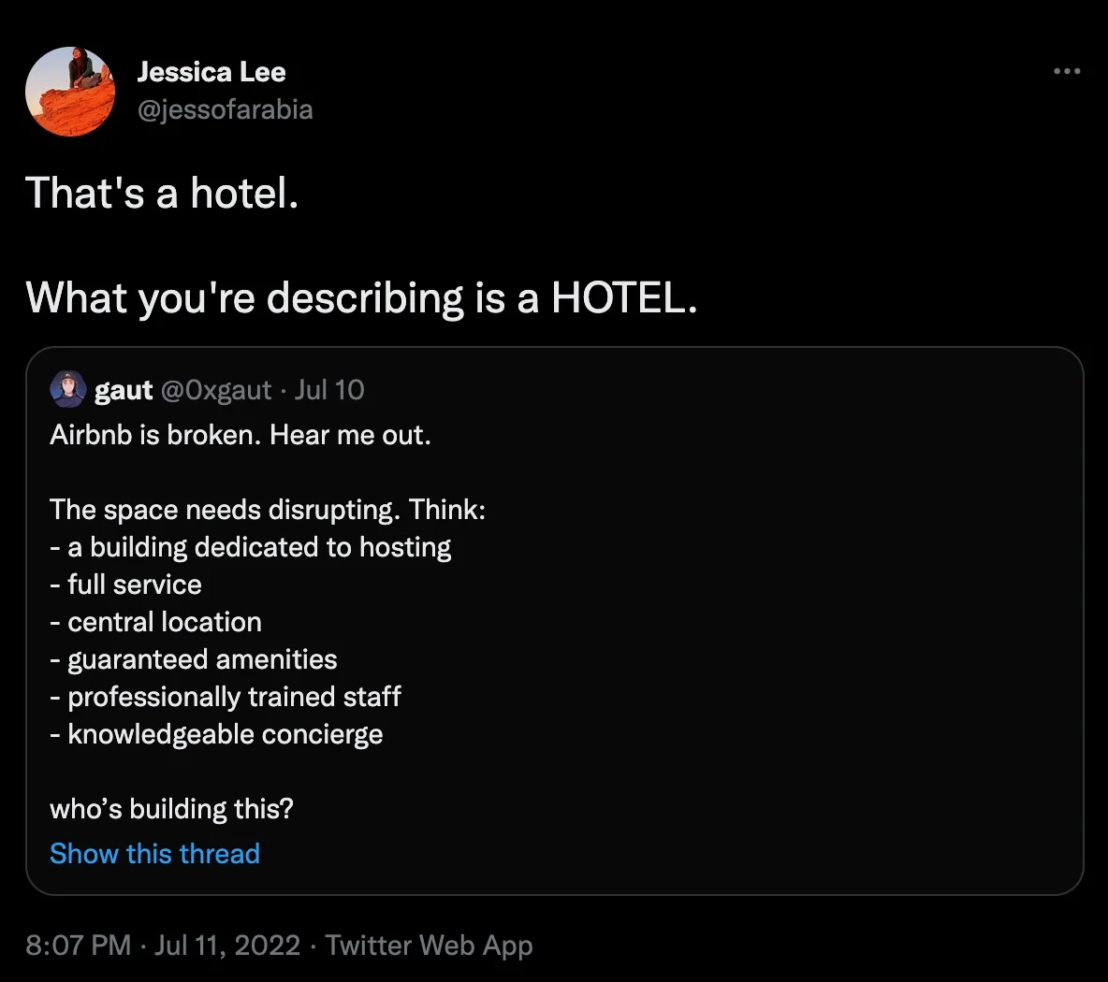Image resolution: width=1108 pixels, height=982 pixels.
Task: Select the line reading who's building this
Action: point(171,809)
